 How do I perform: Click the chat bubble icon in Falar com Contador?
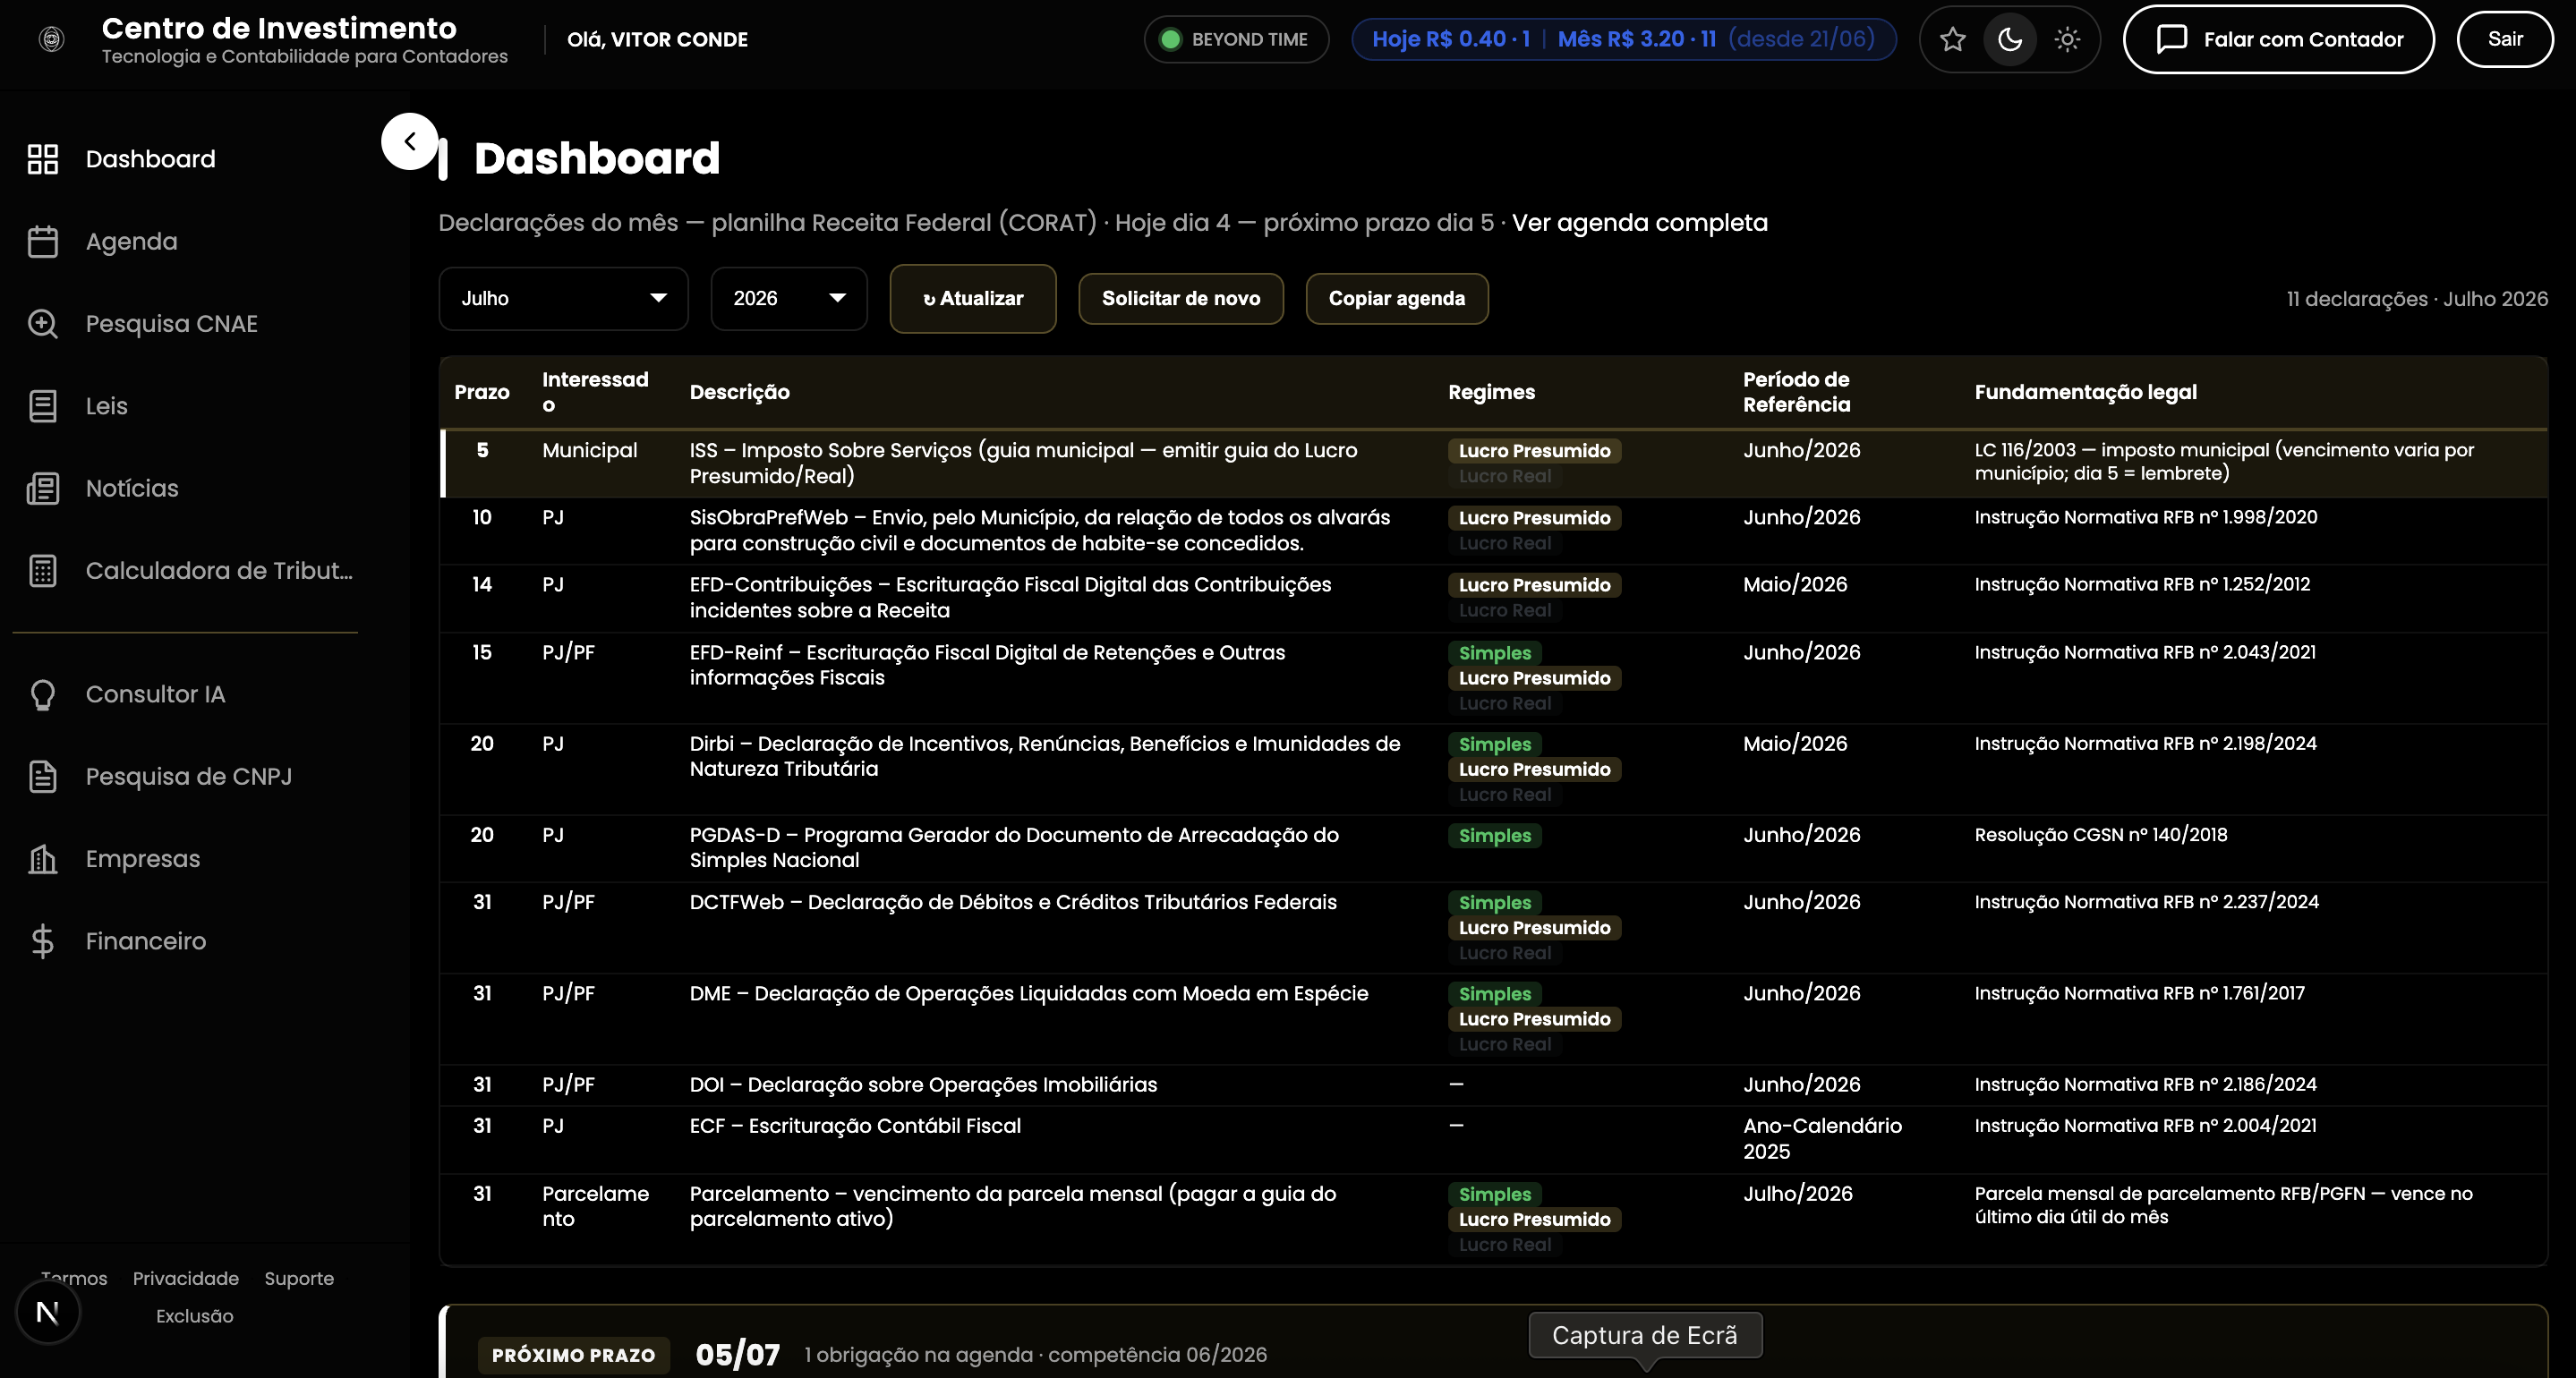tap(2171, 39)
